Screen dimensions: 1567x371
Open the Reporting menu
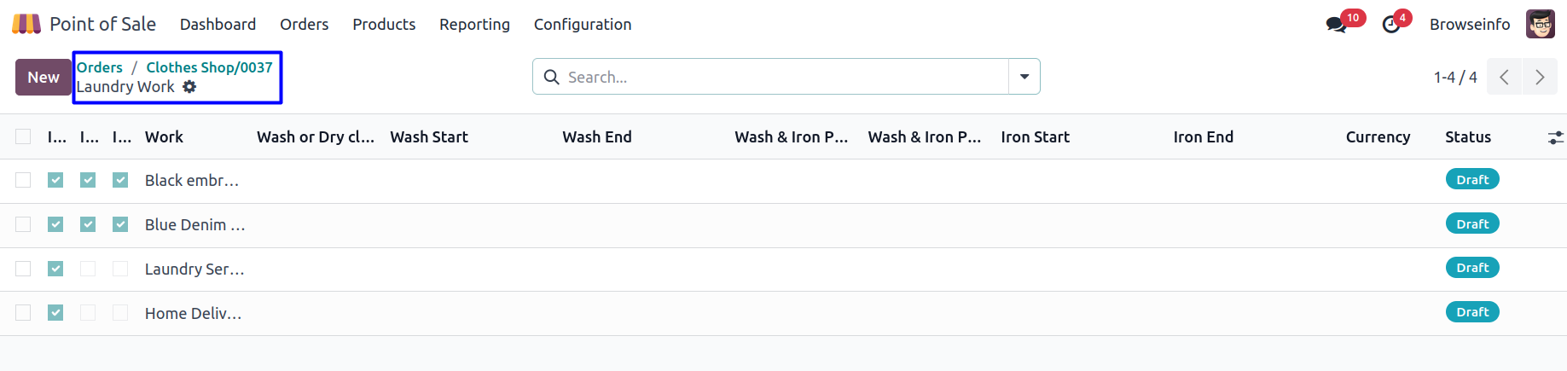tap(474, 25)
